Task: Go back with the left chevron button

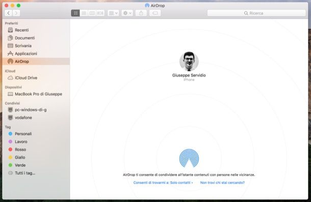Action: coord(8,13)
